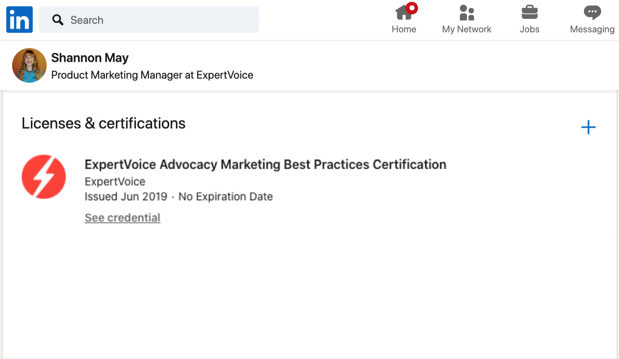The width and height of the screenshot is (619, 359).
Task: Click the magnifier icon in search bar
Action: 57,20
